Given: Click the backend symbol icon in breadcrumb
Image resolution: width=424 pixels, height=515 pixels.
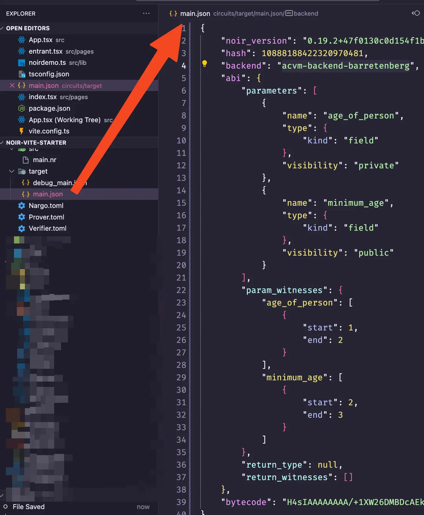Looking at the screenshot, I should pyautogui.click(x=289, y=13).
